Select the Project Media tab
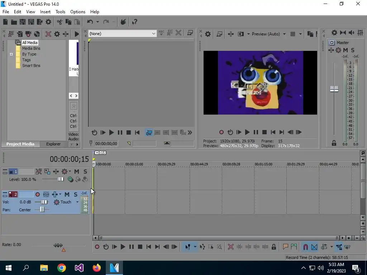 [x=20, y=144]
